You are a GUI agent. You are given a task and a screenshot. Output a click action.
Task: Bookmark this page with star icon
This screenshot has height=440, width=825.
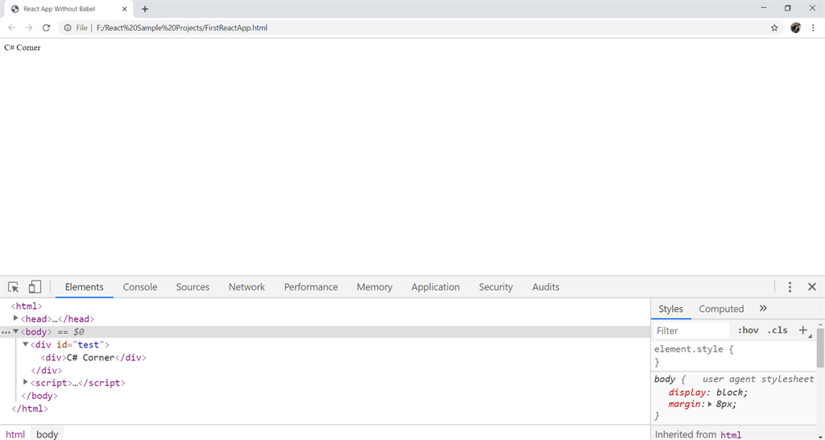coord(774,28)
